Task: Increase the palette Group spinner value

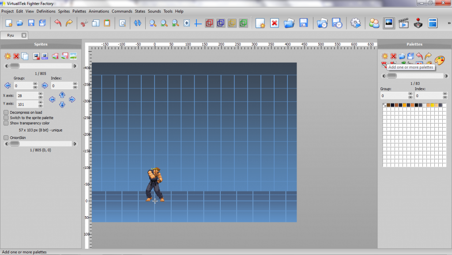Action: click(411, 94)
